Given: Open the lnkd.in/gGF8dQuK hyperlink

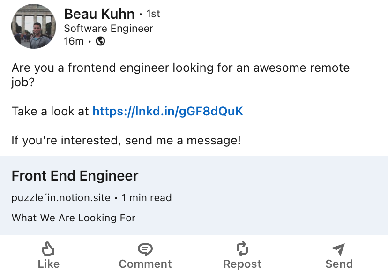Looking at the screenshot, I should click(x=168, y=111).
